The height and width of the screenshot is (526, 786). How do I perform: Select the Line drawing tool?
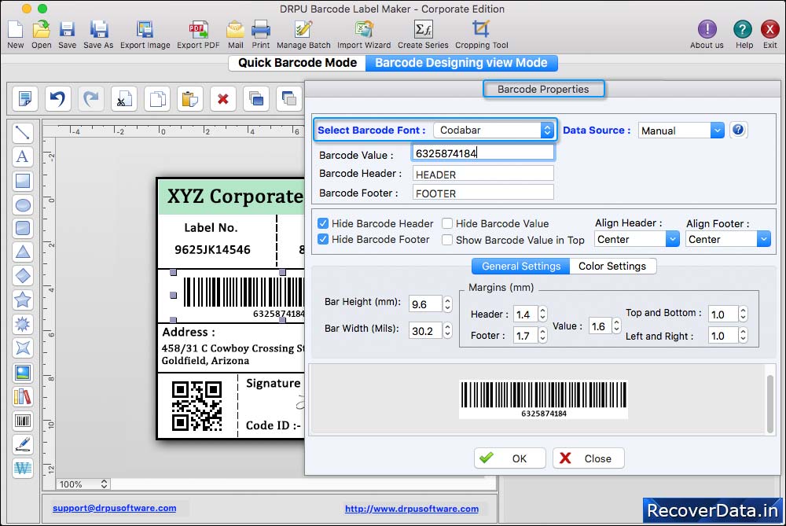(23, 132)
